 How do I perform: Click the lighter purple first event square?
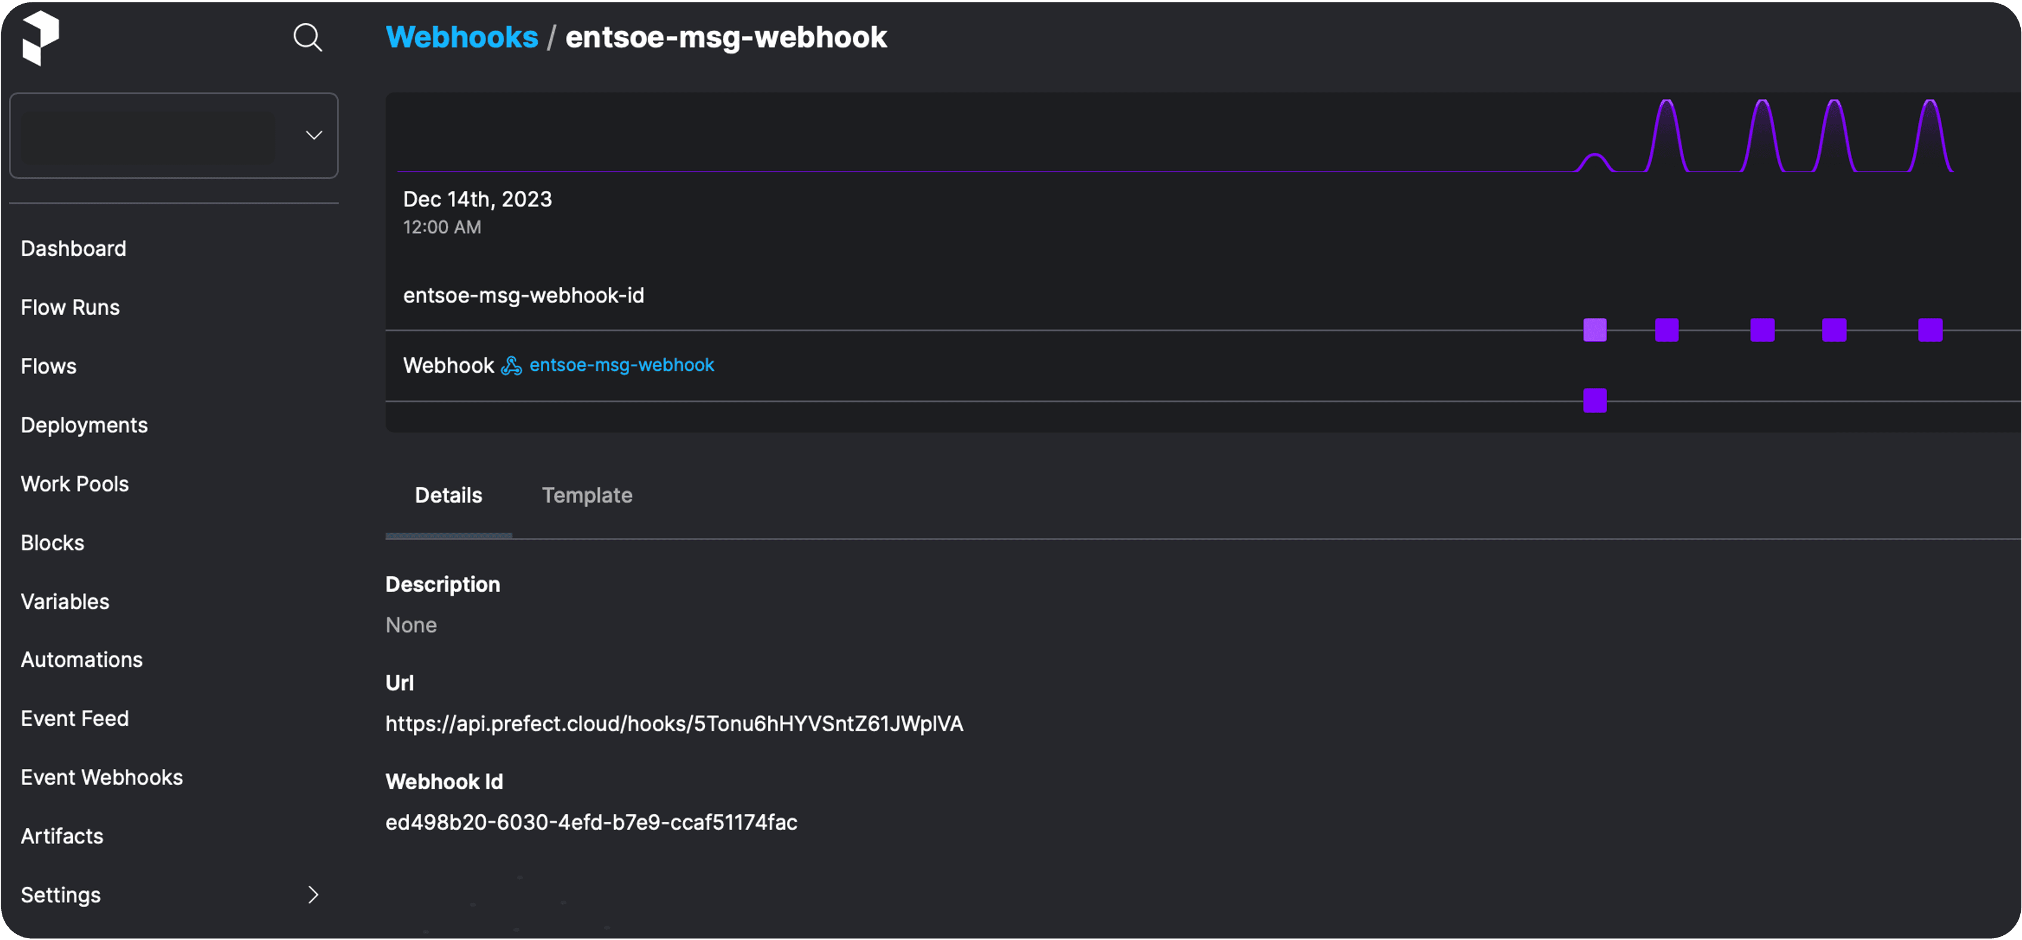tap(1594, 330)
